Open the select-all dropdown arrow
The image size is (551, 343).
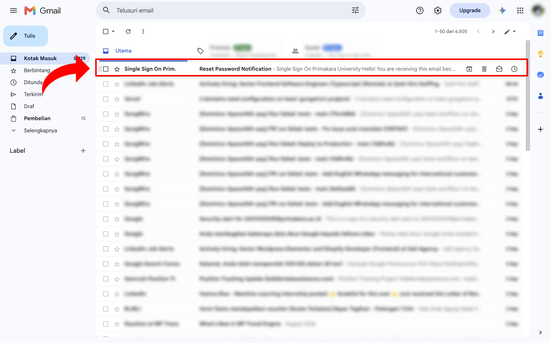(x=113, y=31)
